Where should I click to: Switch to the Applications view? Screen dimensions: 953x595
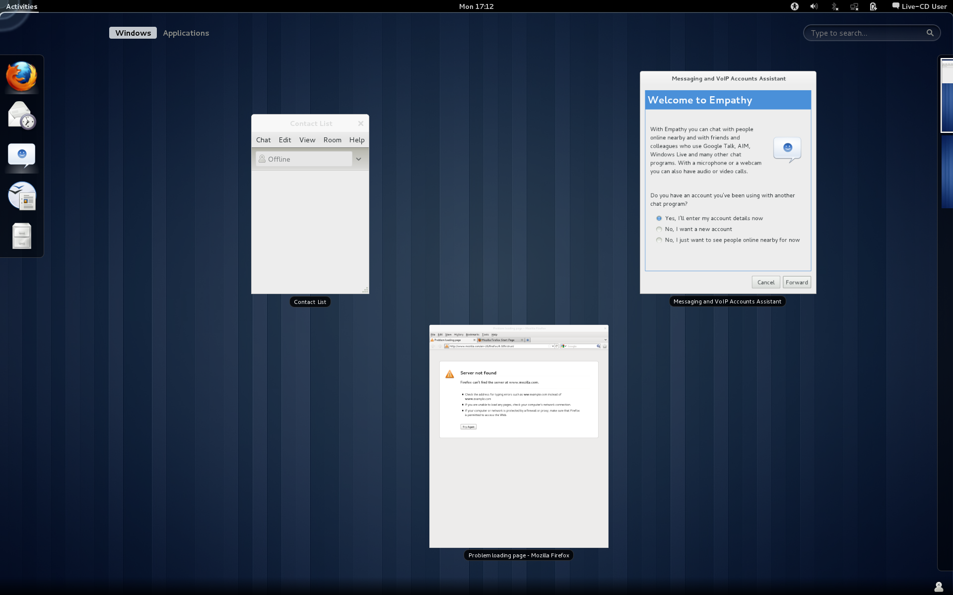point(186,33)
